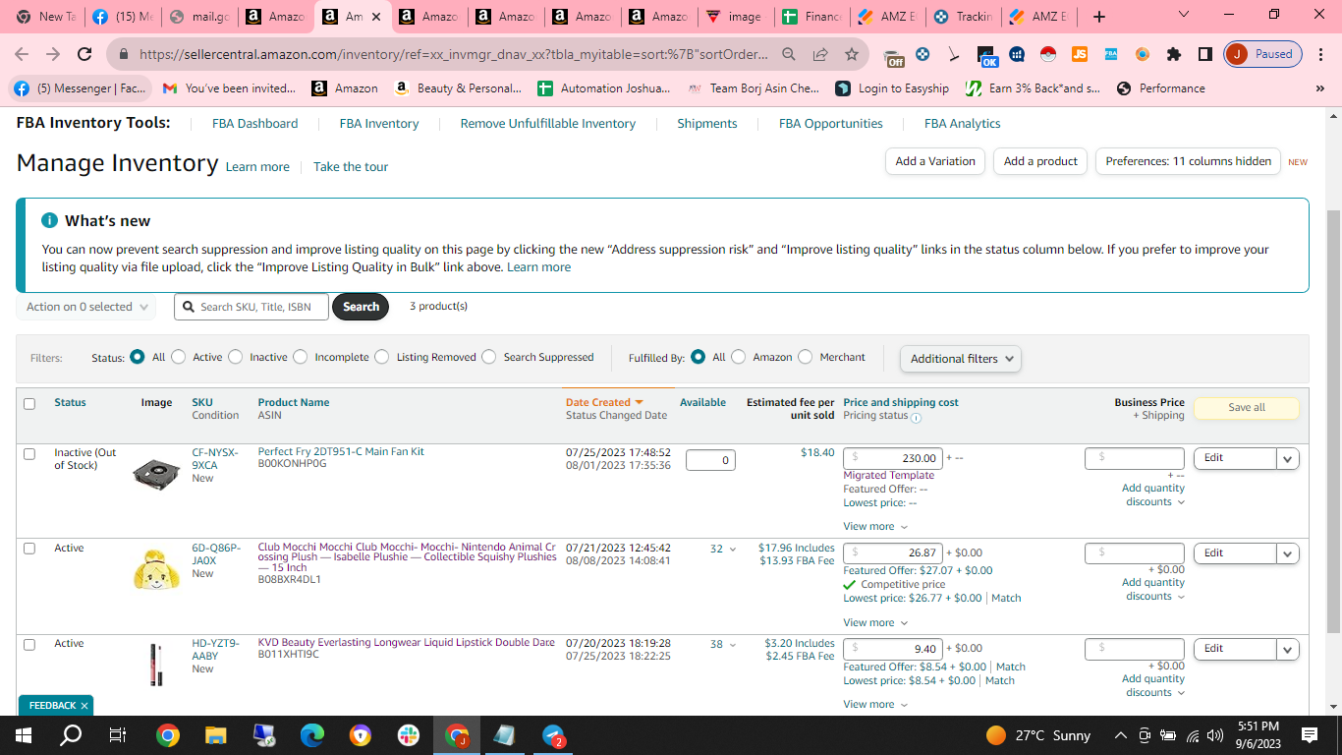The width and height of the screenshot is (1342, 755).
Task: Expand available quantity 38 chevron
Action: 732,645
